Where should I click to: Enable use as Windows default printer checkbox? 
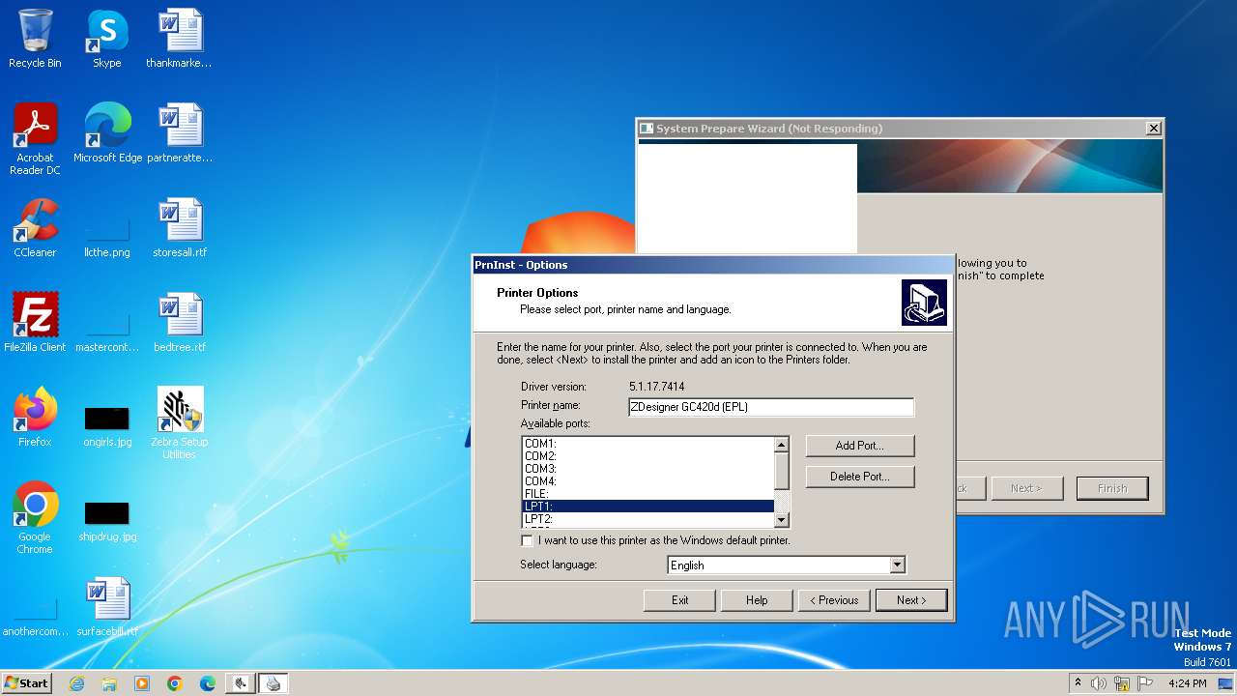pyautogui.click(x=527, y=540)
